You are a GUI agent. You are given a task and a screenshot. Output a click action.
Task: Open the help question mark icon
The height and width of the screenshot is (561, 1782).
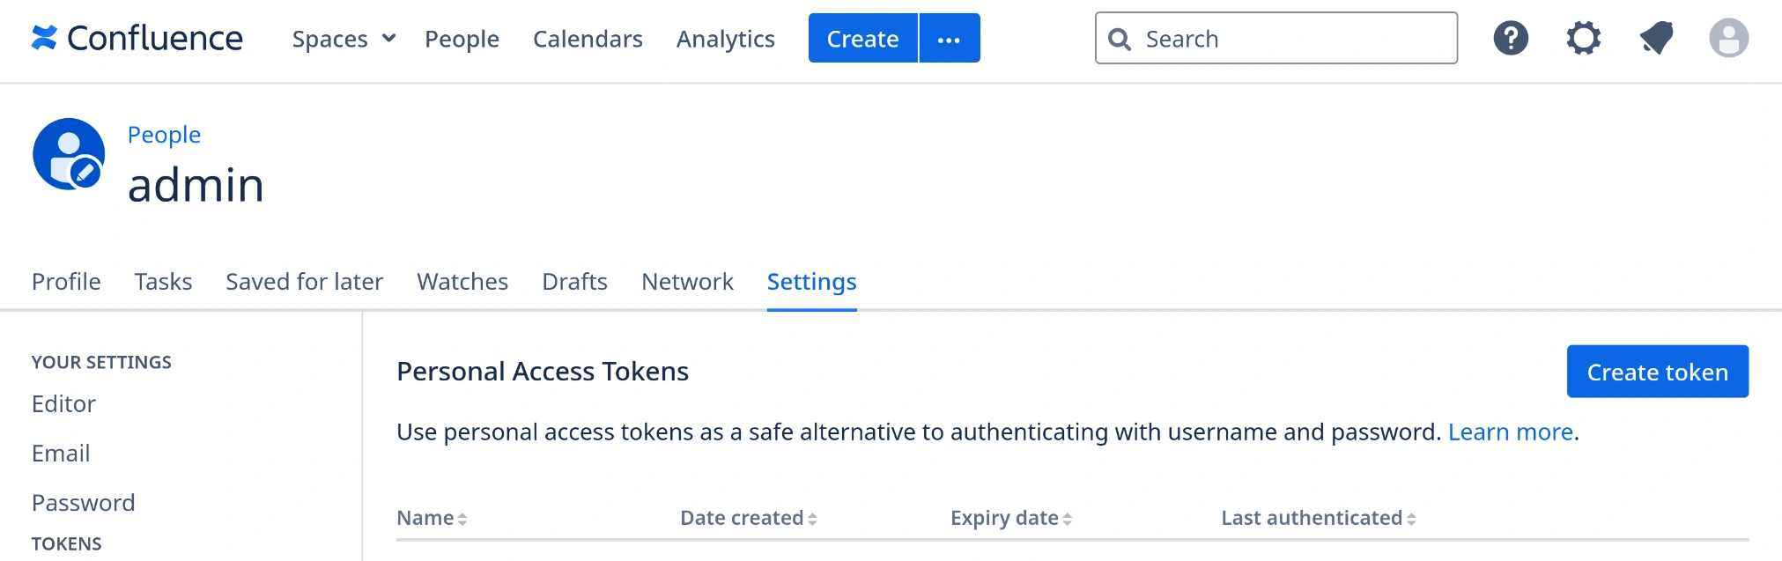tap(1511, 38)
